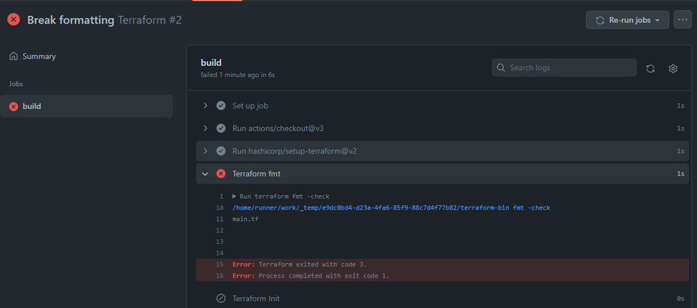Click the skipped icon next to Terraform Init

click(221, 298)
